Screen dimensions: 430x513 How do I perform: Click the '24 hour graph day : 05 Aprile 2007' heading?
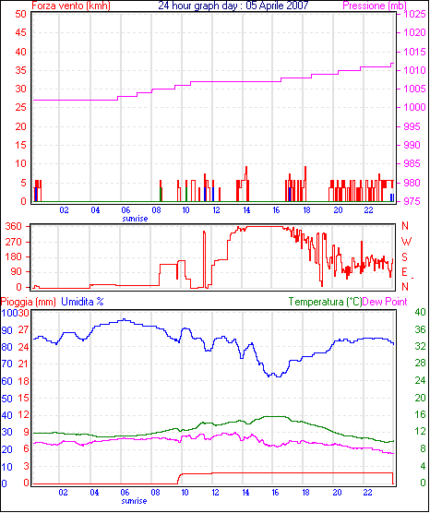(233, 6)
